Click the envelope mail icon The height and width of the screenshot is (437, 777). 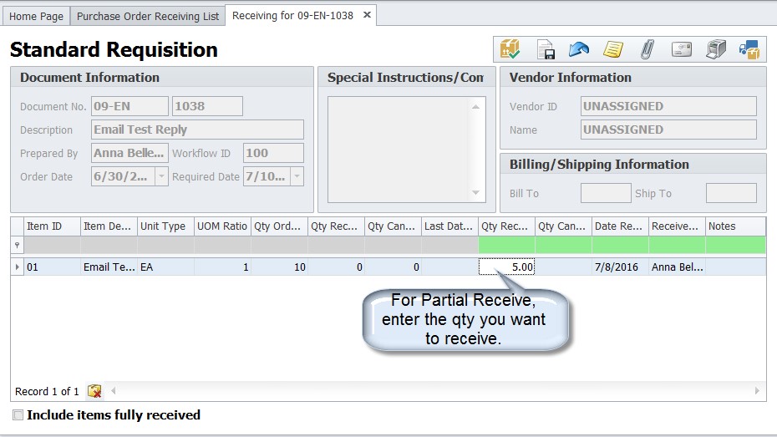tap(682, 49)
